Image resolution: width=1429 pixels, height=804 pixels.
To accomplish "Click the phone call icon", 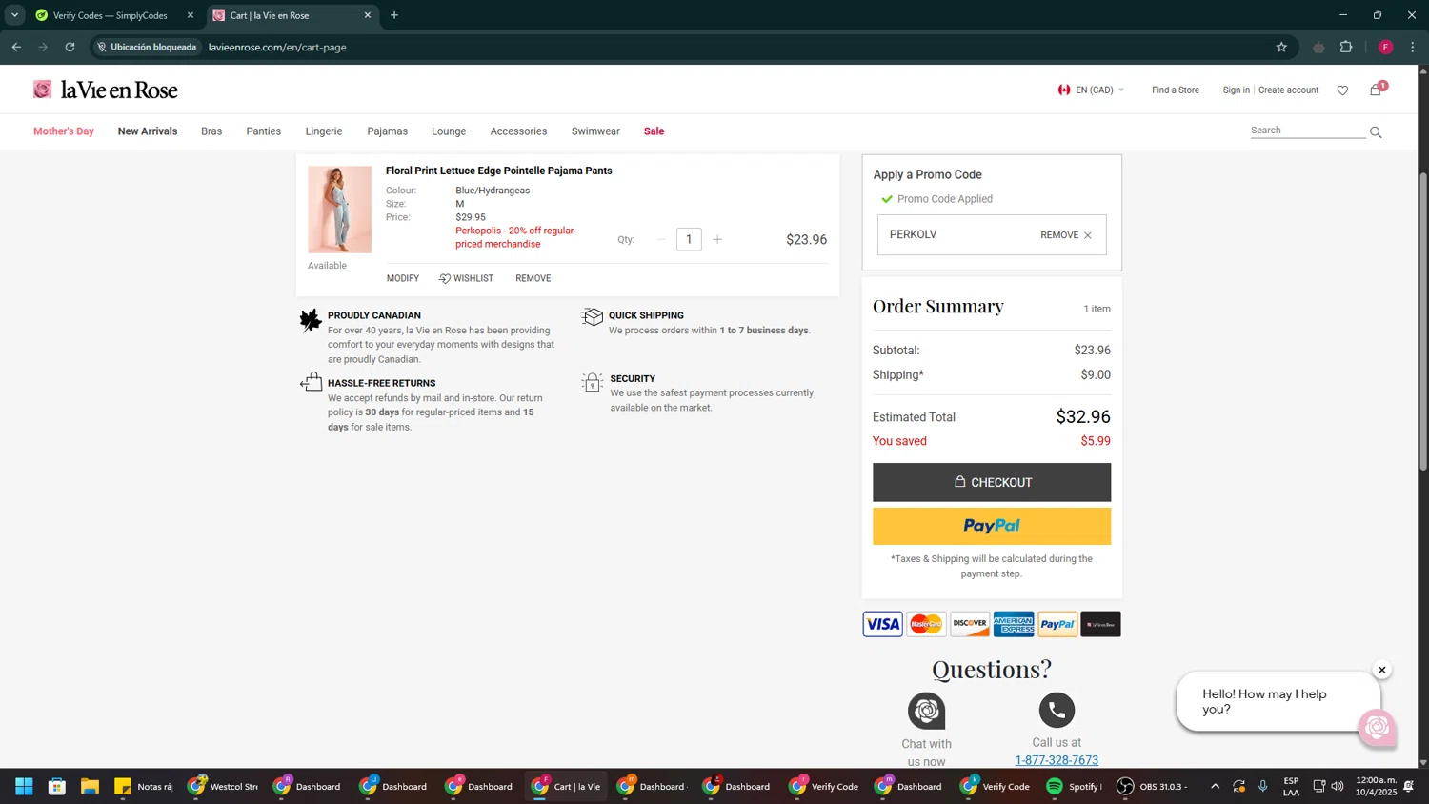I will click(1057, 710).
